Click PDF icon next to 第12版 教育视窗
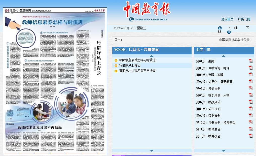Screen dimensions: 256x156 pyautogui.click(x=250, y=136)
